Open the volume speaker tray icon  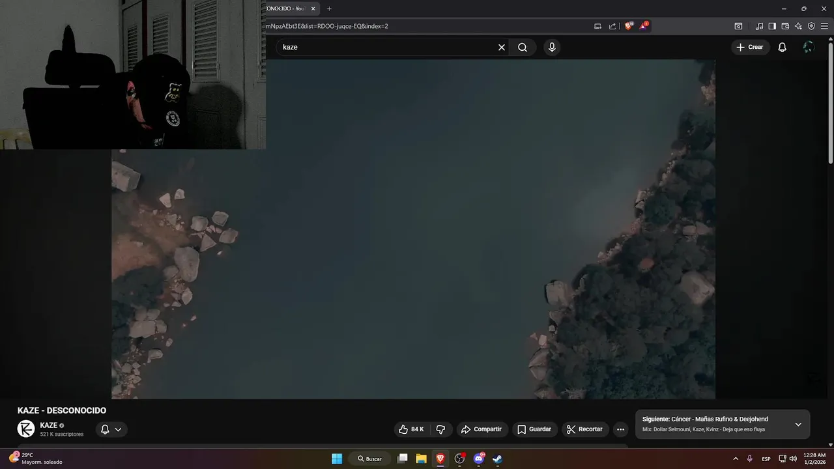(793, 459)
